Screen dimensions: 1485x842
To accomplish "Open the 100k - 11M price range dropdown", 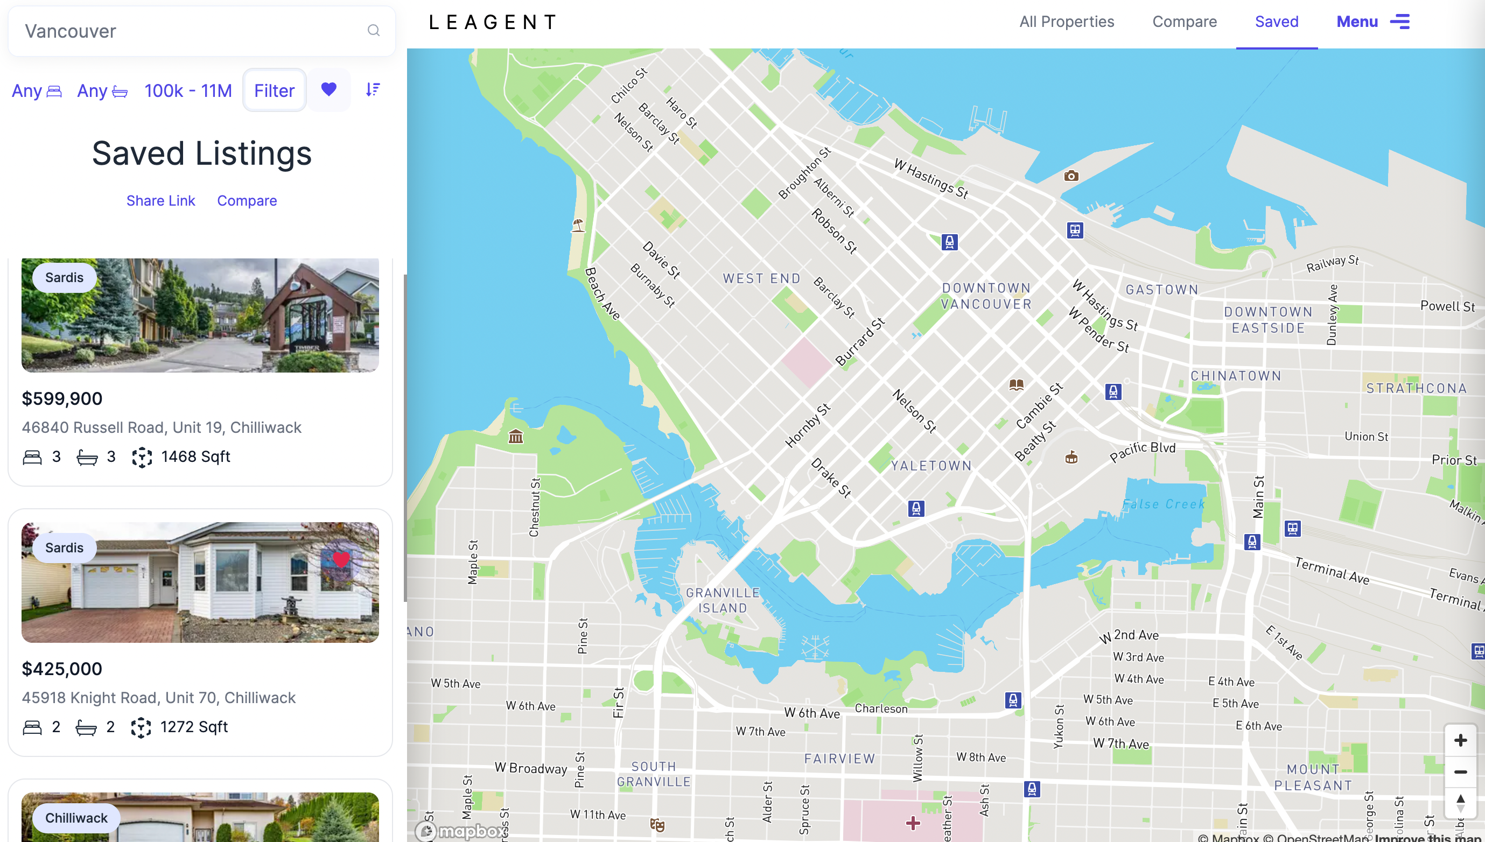I will (x=188, y=91).
